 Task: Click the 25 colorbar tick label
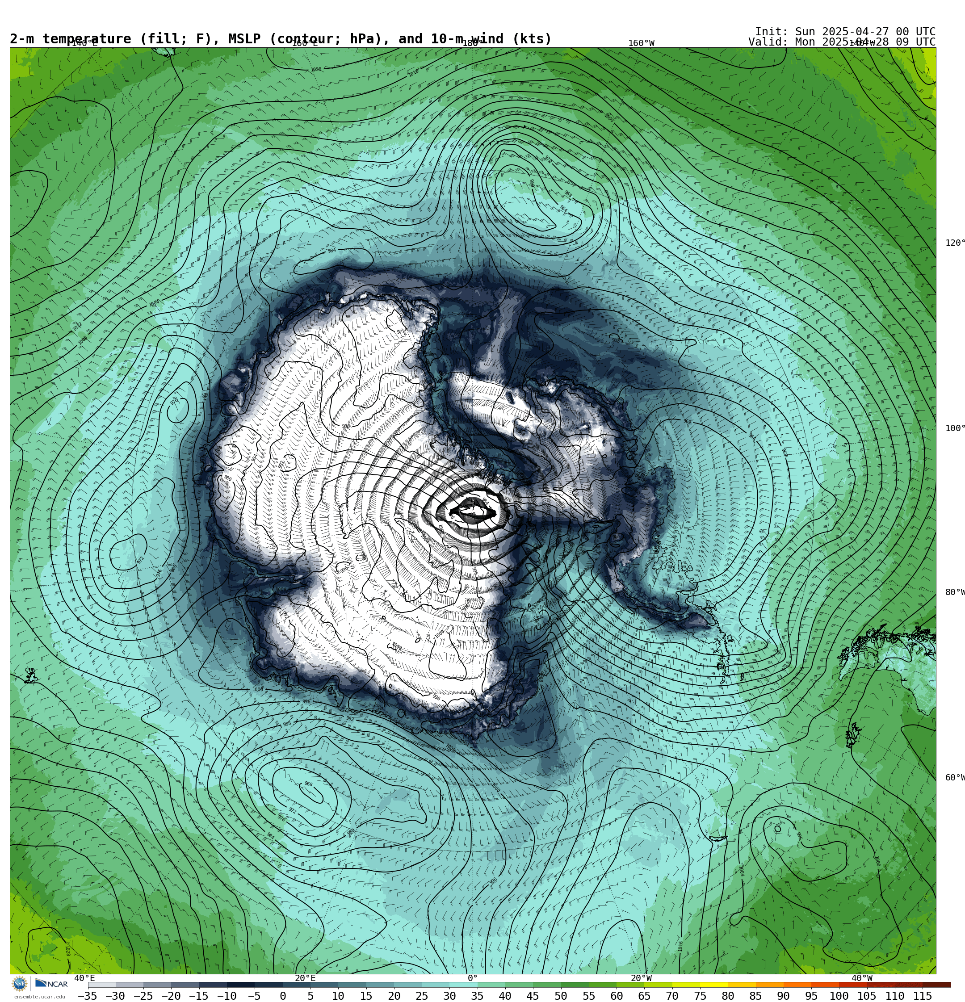coord(422,996)
